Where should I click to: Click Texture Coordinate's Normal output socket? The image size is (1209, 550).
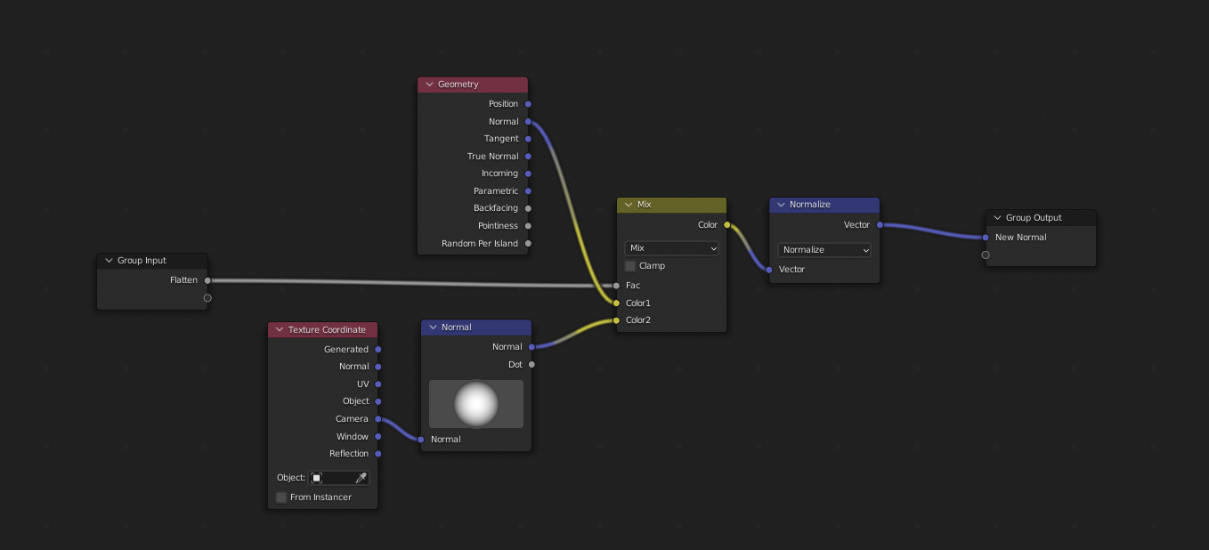(x=377, y=367)
